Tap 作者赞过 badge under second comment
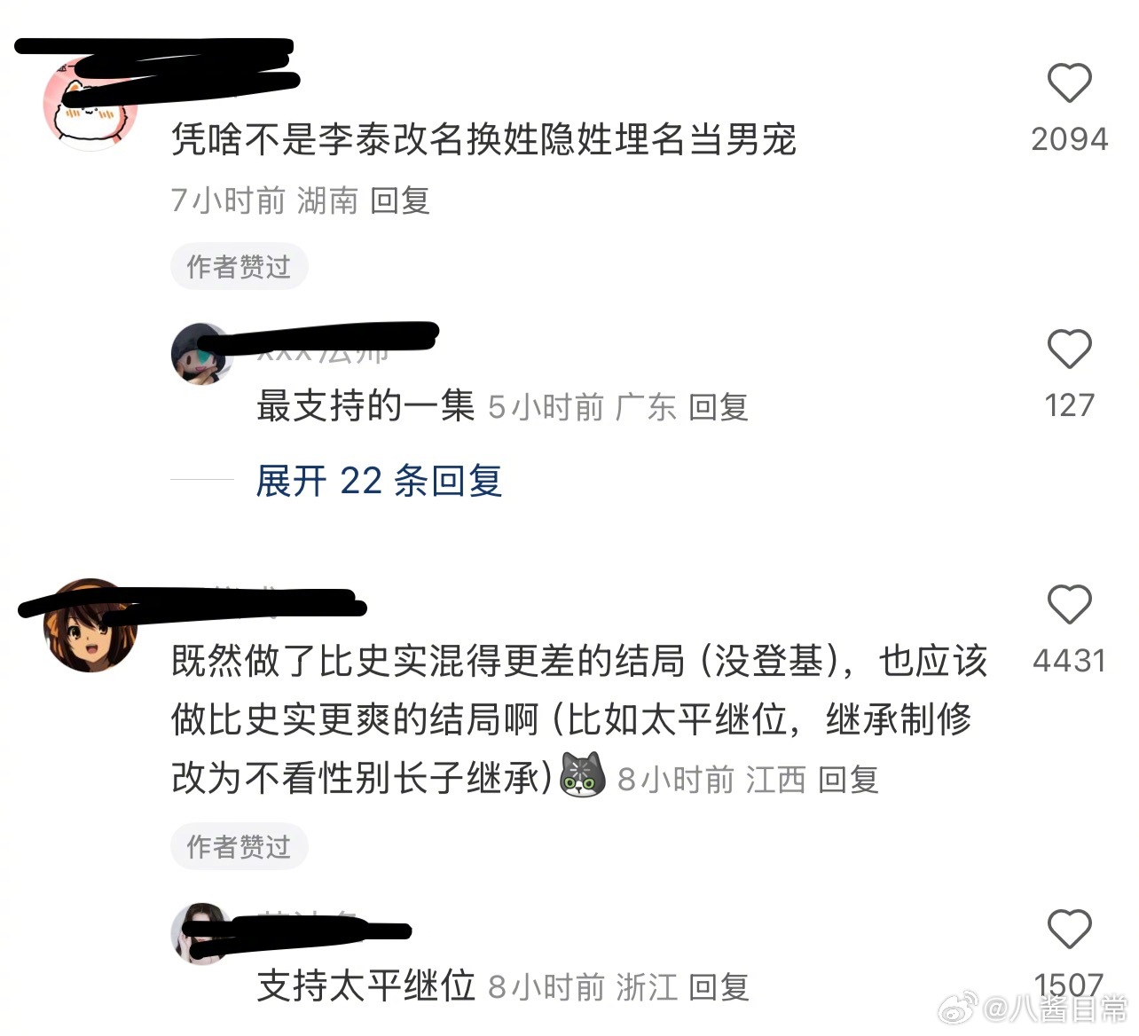This screenshot has width=1139, height=1036. coord(239,846)
